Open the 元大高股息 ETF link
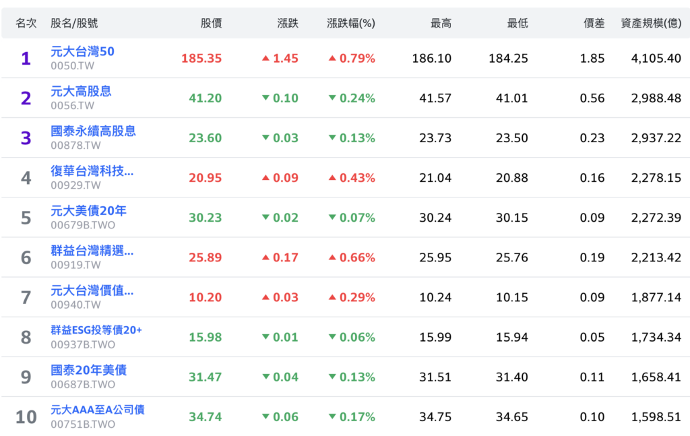This screenshot has height=436, width=690. coord(81,91)
